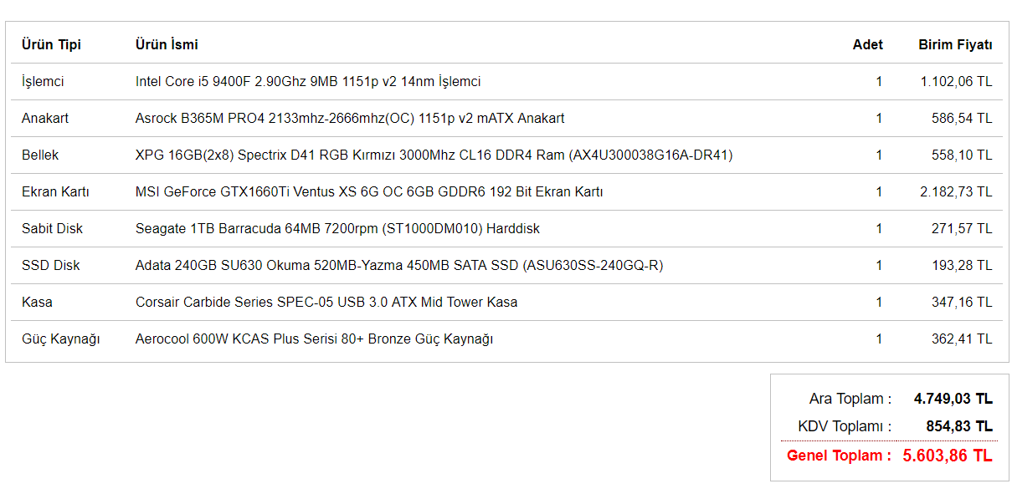Click the Ara Toplam 4.749,03 TL value
Image resolution: width=1012 pixels, height=499 pixels.
[953, 399]
